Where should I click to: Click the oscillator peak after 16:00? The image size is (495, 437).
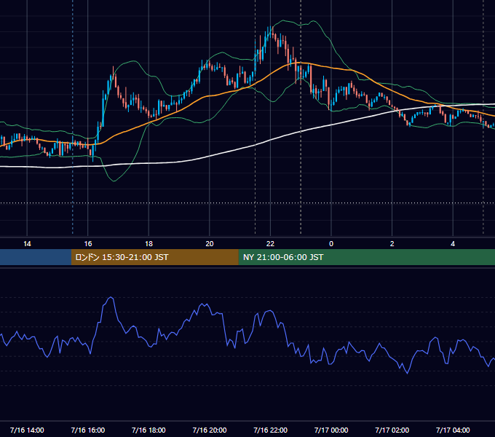pos(111,297)
